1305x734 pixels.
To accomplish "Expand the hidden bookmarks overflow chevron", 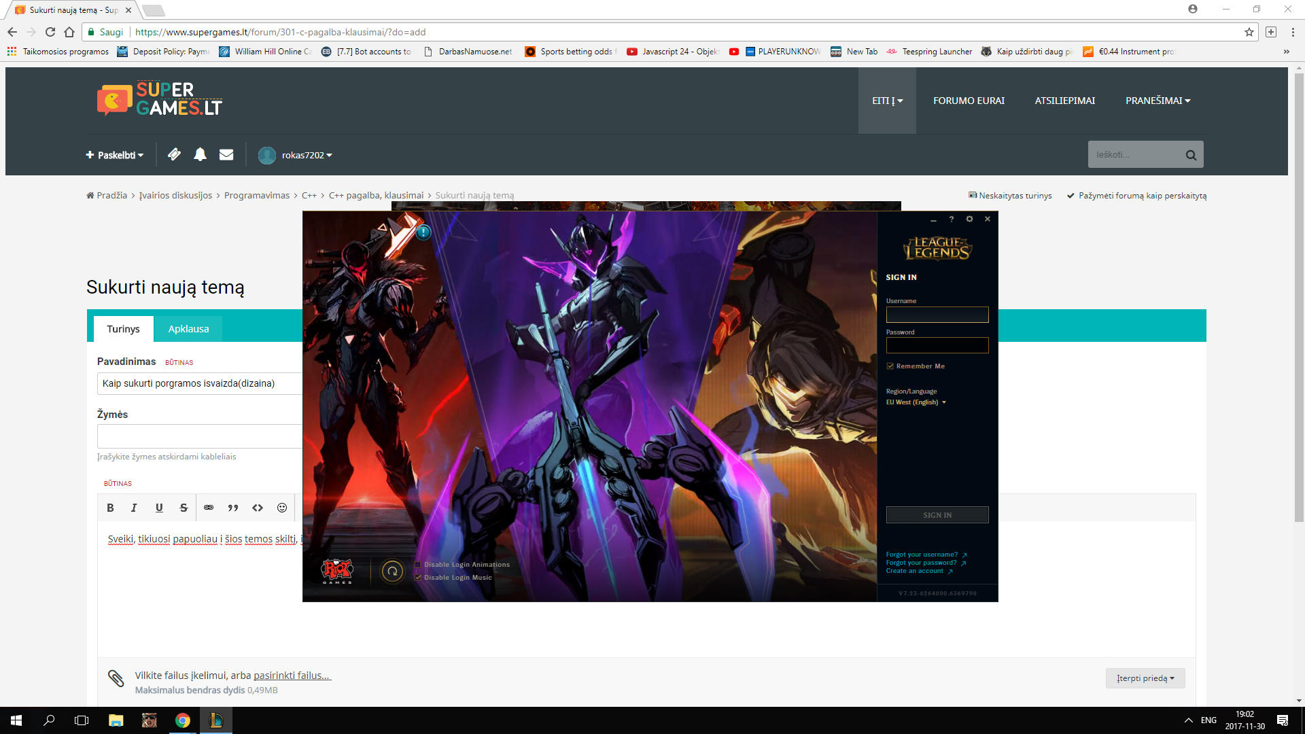I will click(x=1286, y=52).
